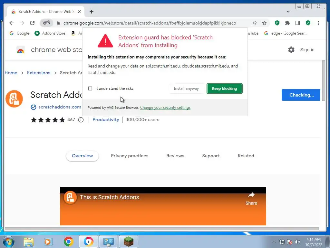Click the five-star rating
The width and height of the screenshot is (330, 248).
(x=48, y=120)
